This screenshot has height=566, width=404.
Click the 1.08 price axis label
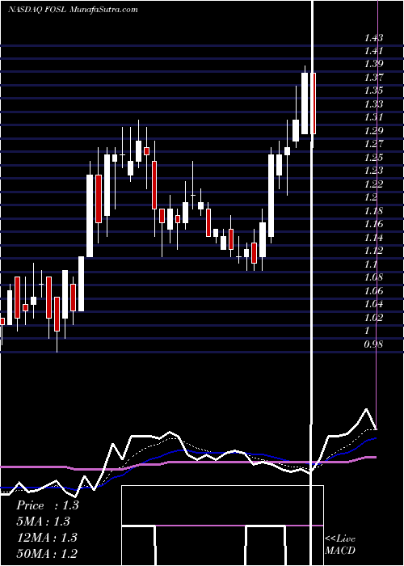tap(373, 277)
